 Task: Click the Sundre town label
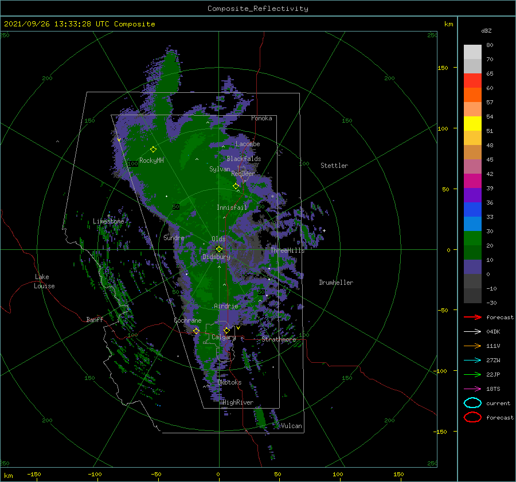[x=174, y=237]
